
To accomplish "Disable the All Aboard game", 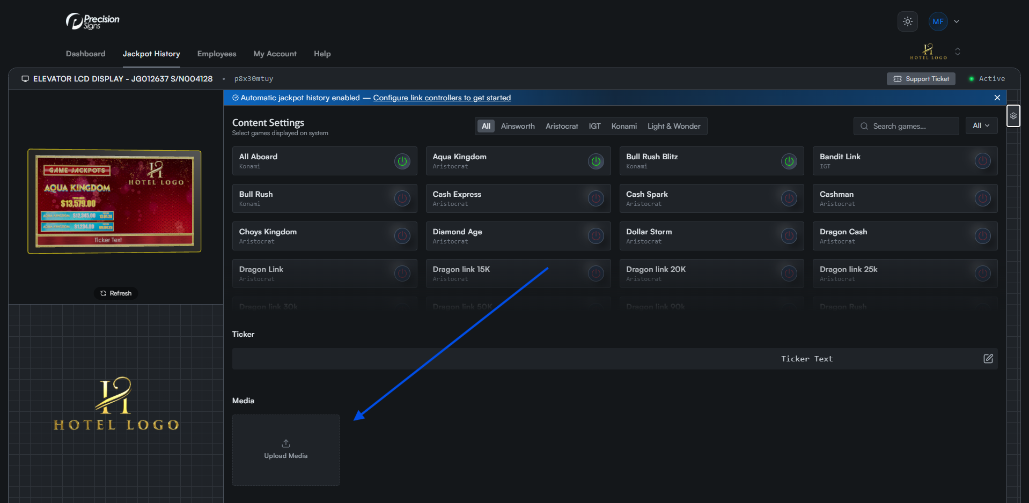I will point(402,161).
